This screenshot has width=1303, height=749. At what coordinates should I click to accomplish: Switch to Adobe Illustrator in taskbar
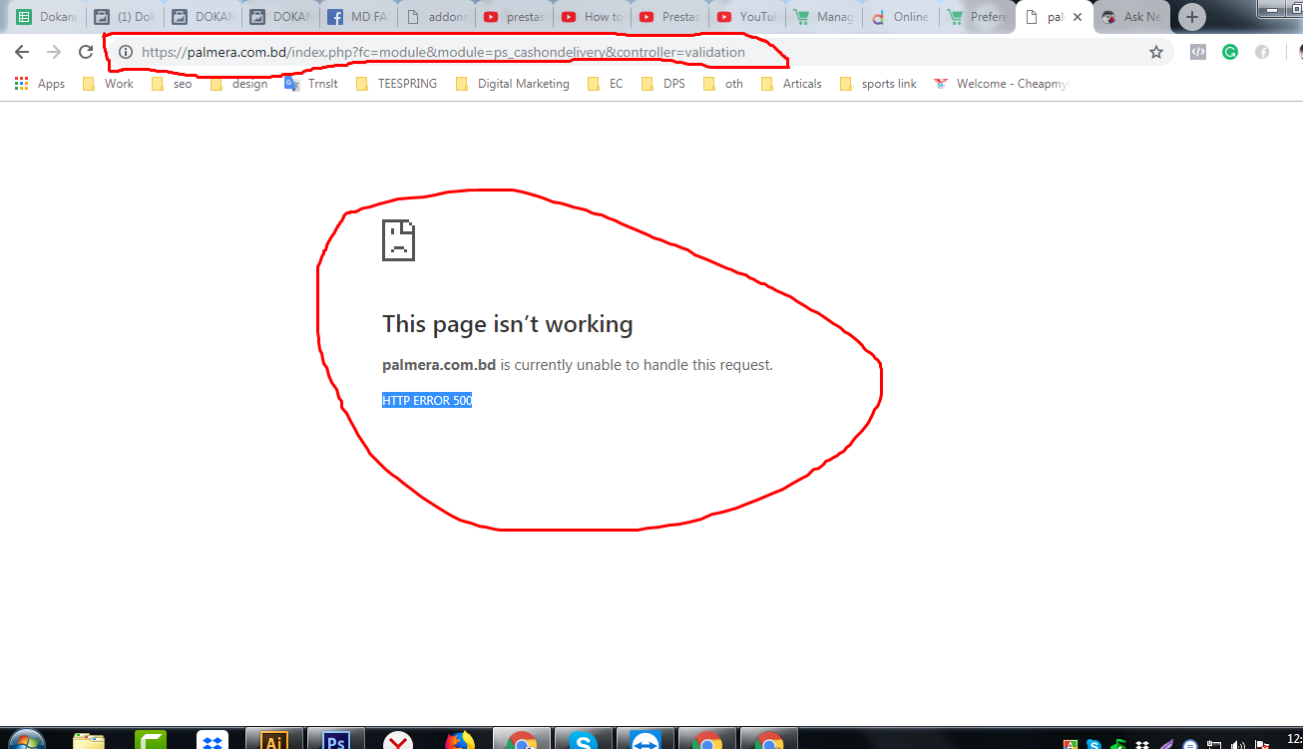[x=274, y=741]
